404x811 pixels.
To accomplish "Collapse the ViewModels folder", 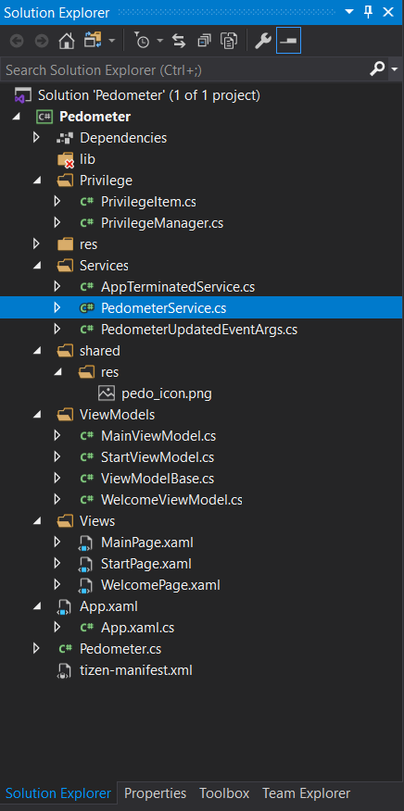I will [36, 415].
